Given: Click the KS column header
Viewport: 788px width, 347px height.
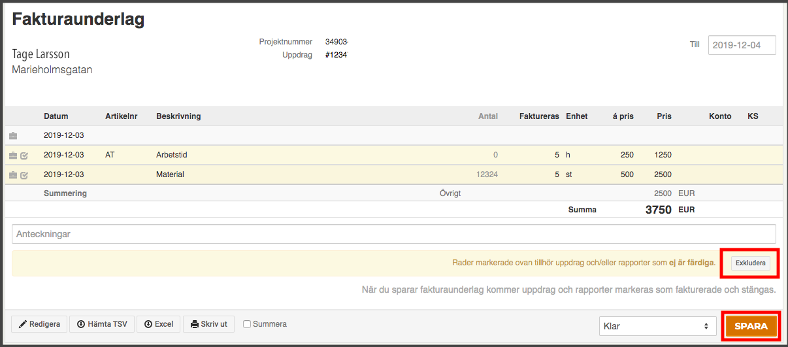Looking at the screenshot, I should (x=753, y=116).
